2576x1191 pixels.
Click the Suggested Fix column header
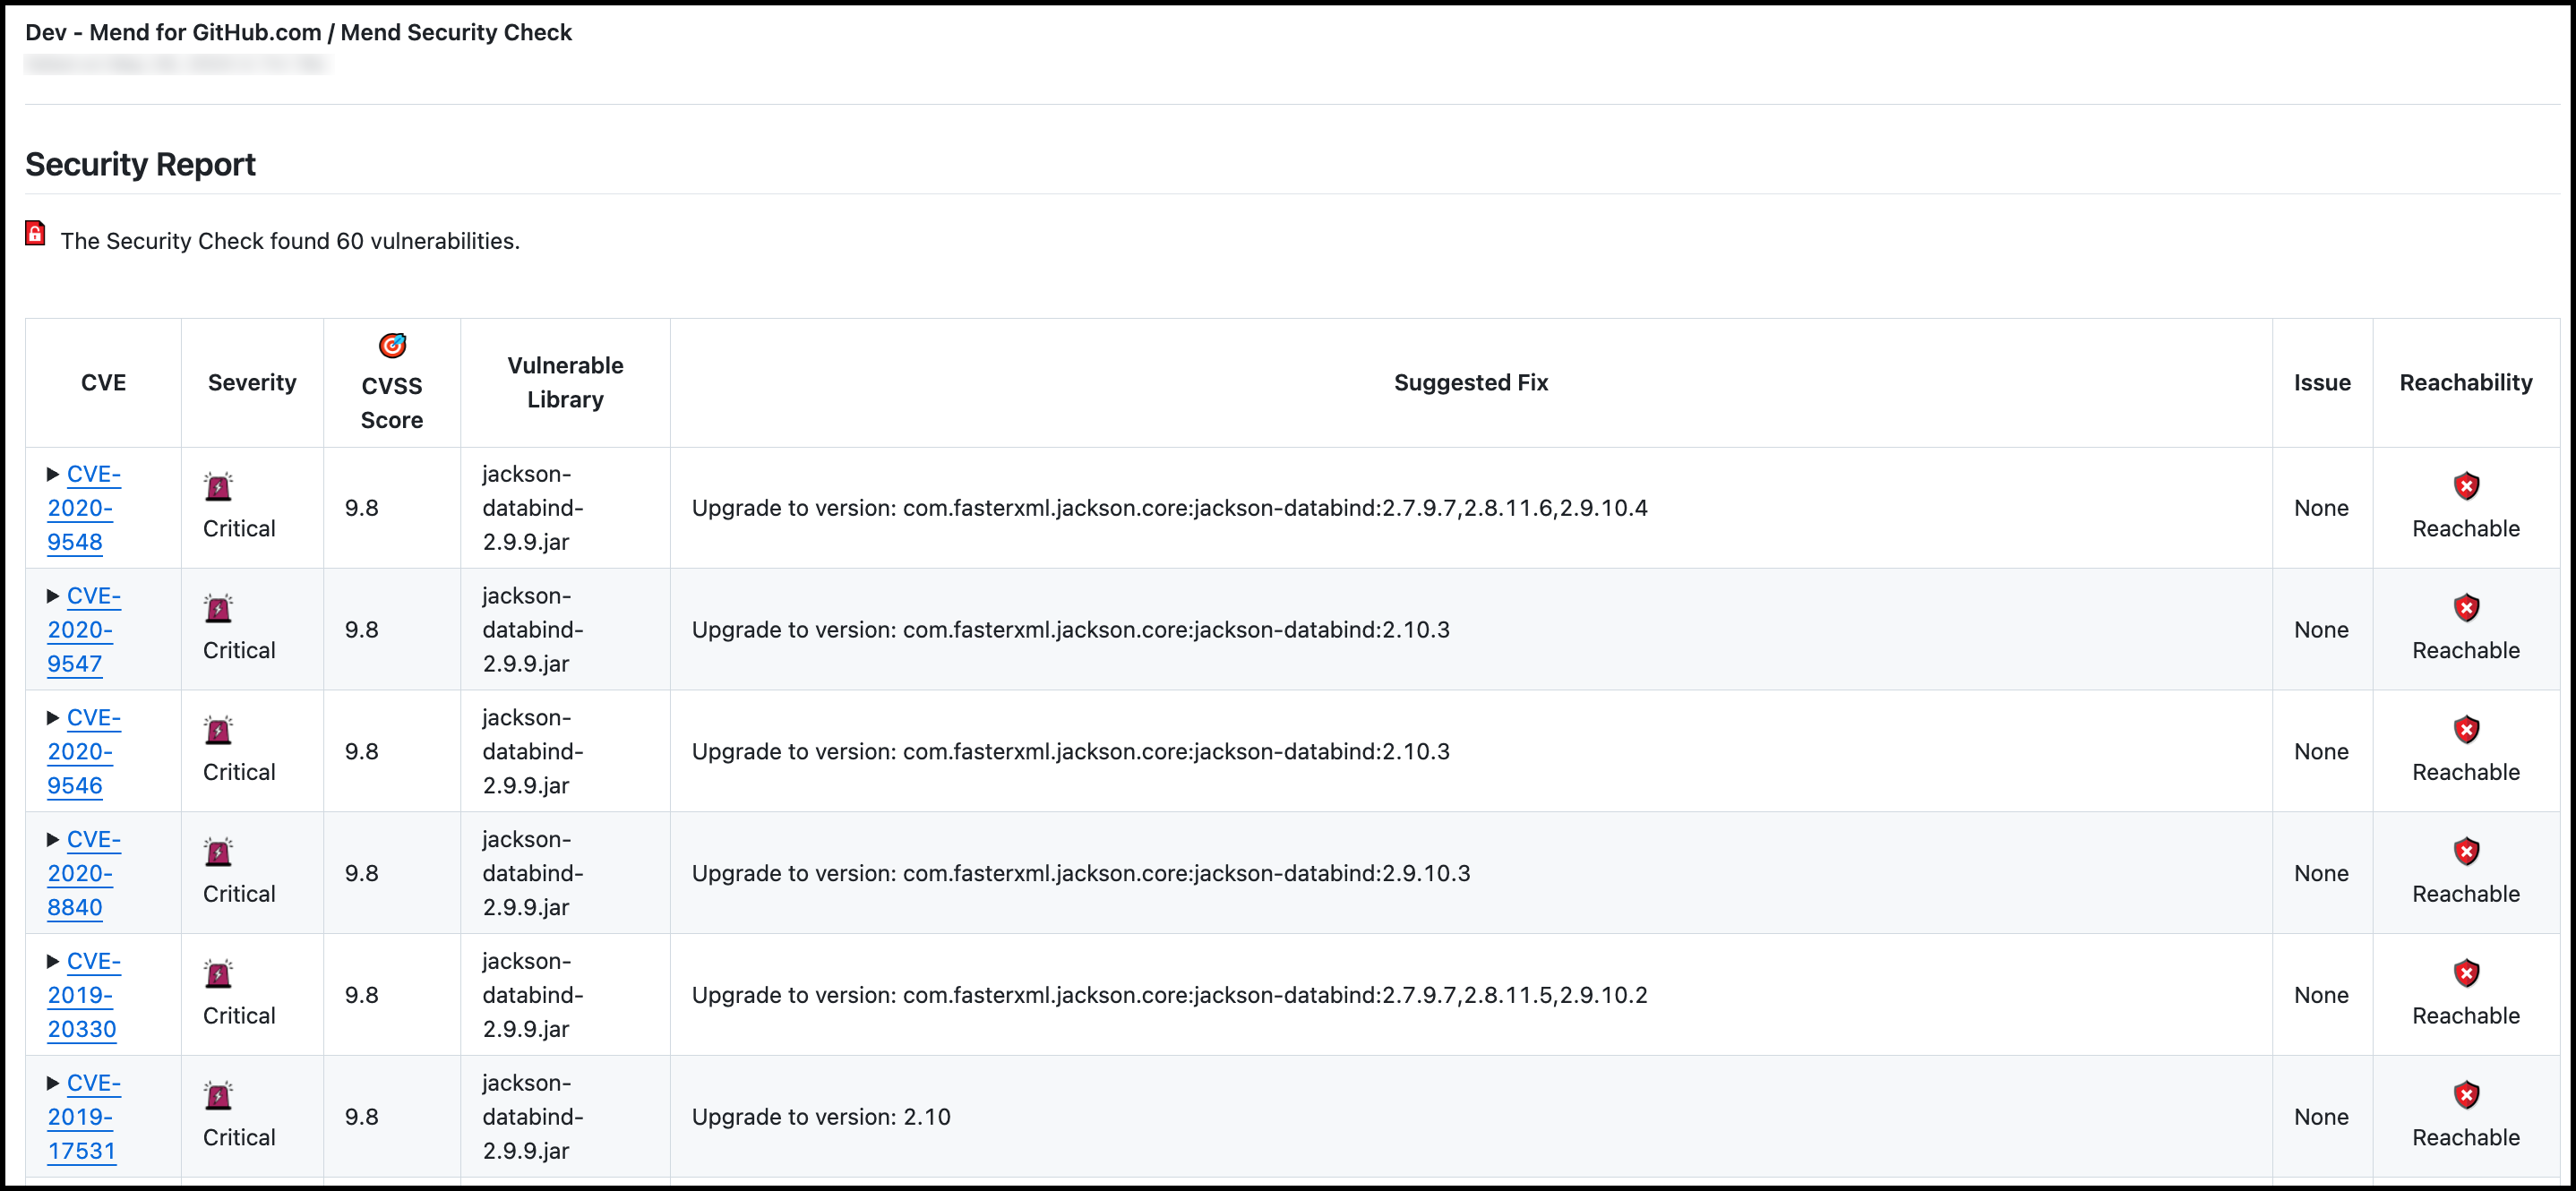(x=1470, y=382)
